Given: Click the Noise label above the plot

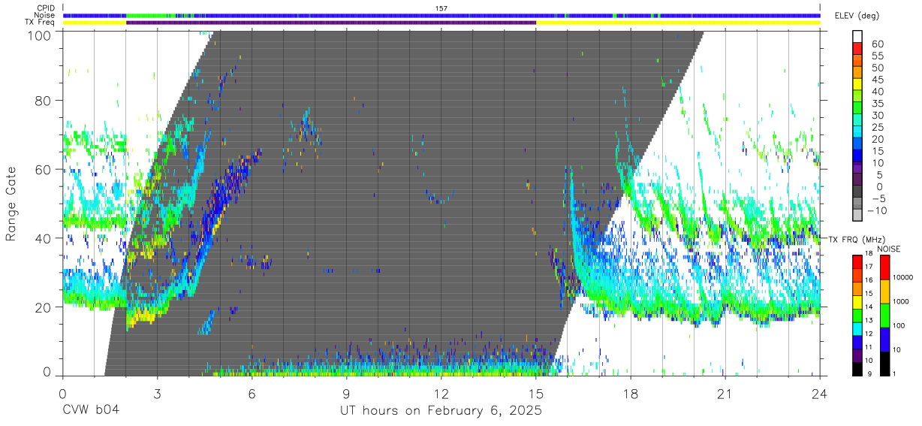Looking at the screenshot, I should click(x=45, y=15).
